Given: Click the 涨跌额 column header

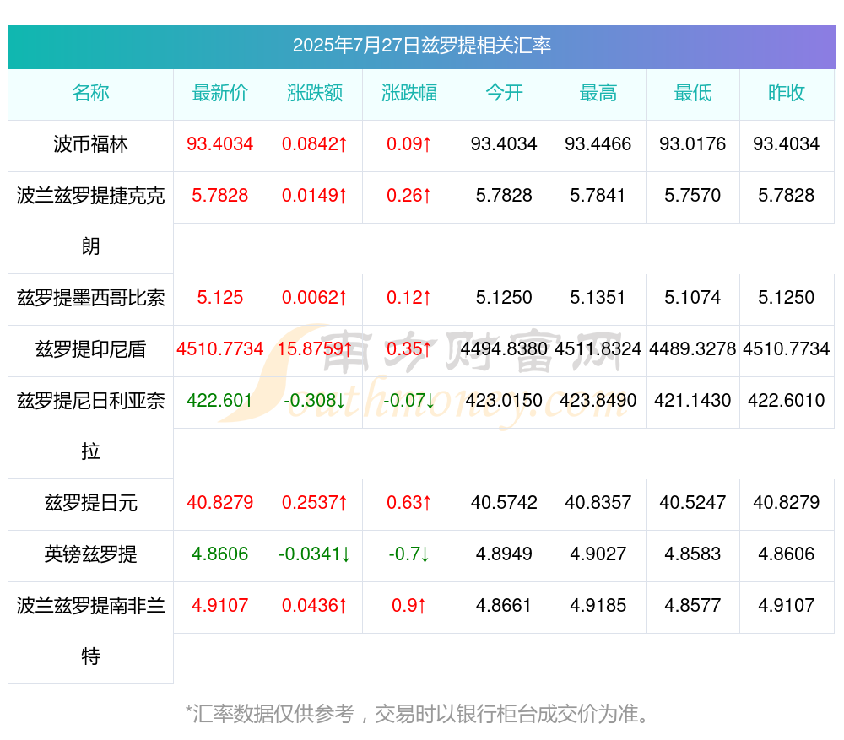Looking at the screenshot, I should click(314, 93).
